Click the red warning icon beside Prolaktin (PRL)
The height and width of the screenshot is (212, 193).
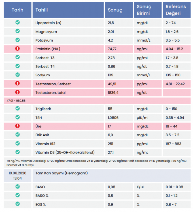(17, 48)
